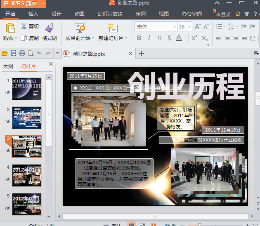Click the 2011年9月23日 text box on slide

click(86, 76)
